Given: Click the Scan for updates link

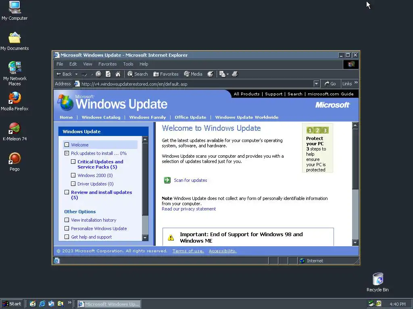Looking at the screenshot, I should [x=190, y=180].
